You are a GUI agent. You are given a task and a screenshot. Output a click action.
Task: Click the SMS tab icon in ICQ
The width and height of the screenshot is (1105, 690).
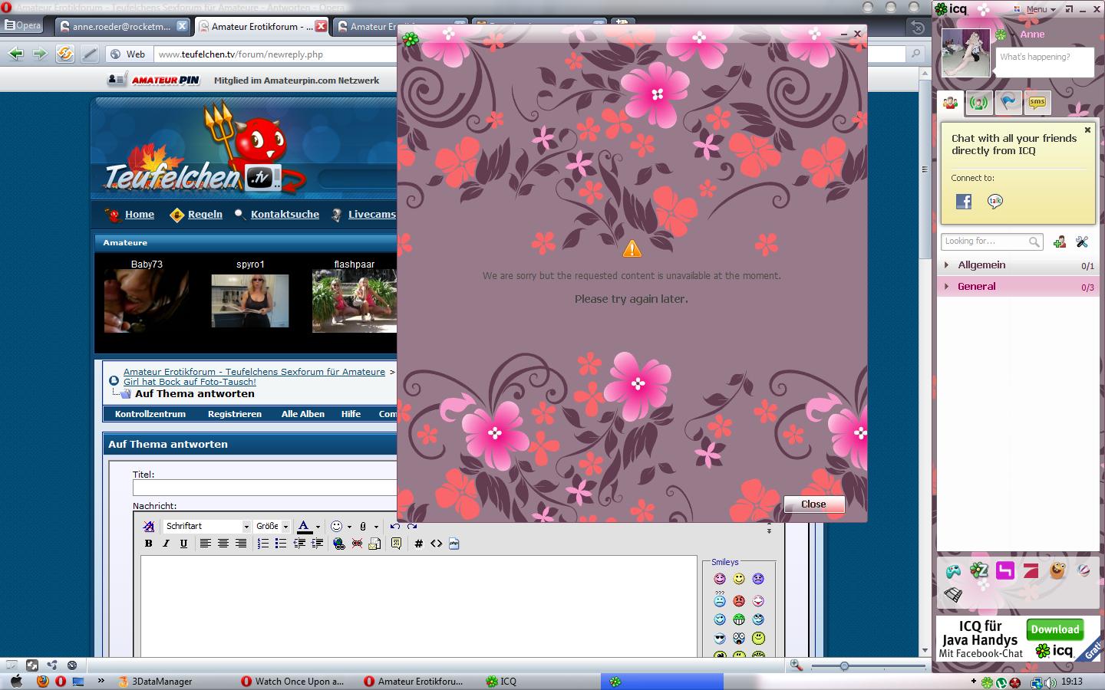point(1037,103)
